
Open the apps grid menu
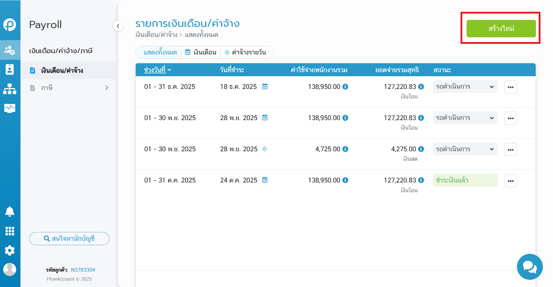tap(10, 231)
